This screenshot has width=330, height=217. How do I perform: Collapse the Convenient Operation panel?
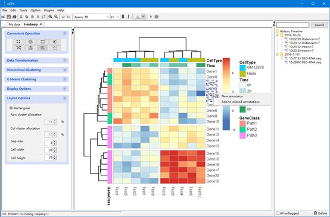64,33
